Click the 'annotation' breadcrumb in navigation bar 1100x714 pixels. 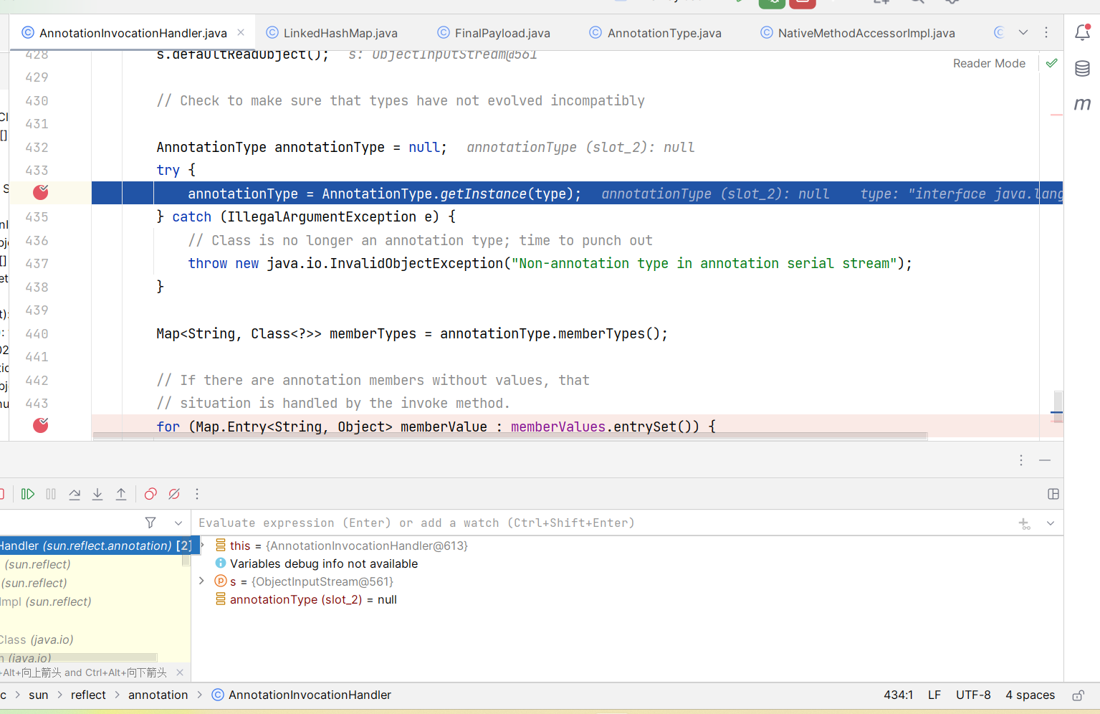[158, 695]
